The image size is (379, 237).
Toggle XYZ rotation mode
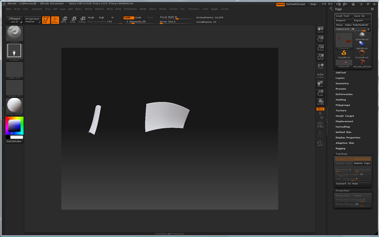320,109
